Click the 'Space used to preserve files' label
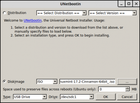The height and width of the screenshot is (103, 140). point(50,89)
